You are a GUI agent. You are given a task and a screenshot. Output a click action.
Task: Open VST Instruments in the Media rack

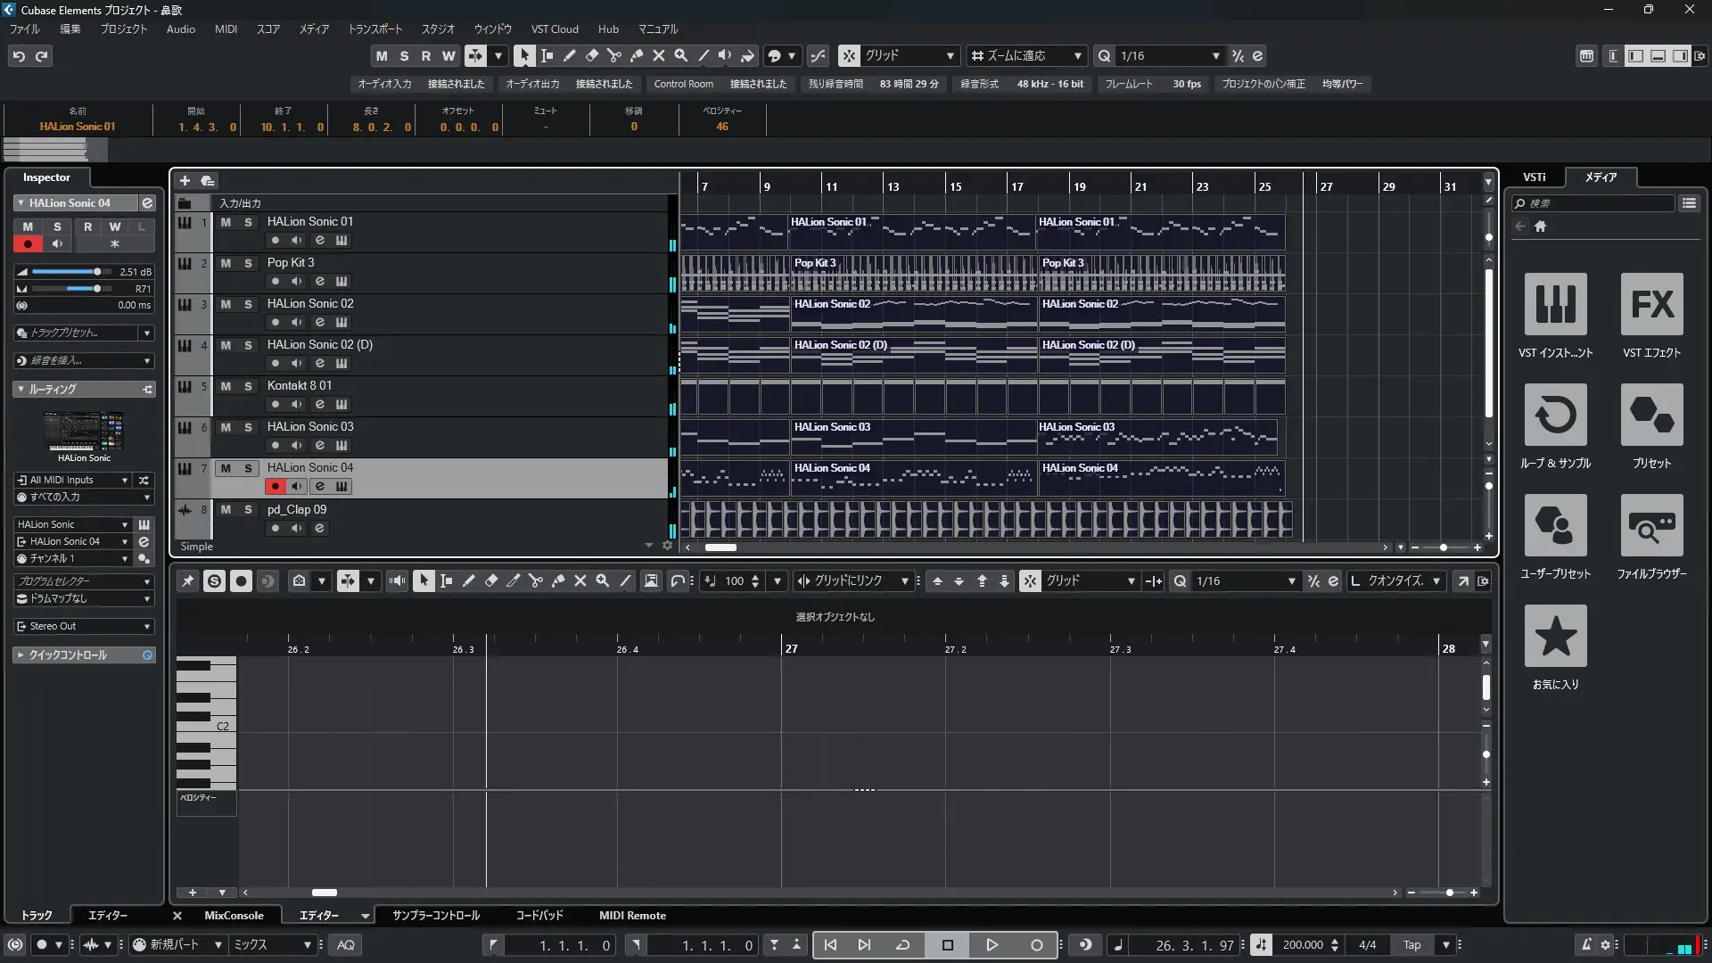point(1555,305)
